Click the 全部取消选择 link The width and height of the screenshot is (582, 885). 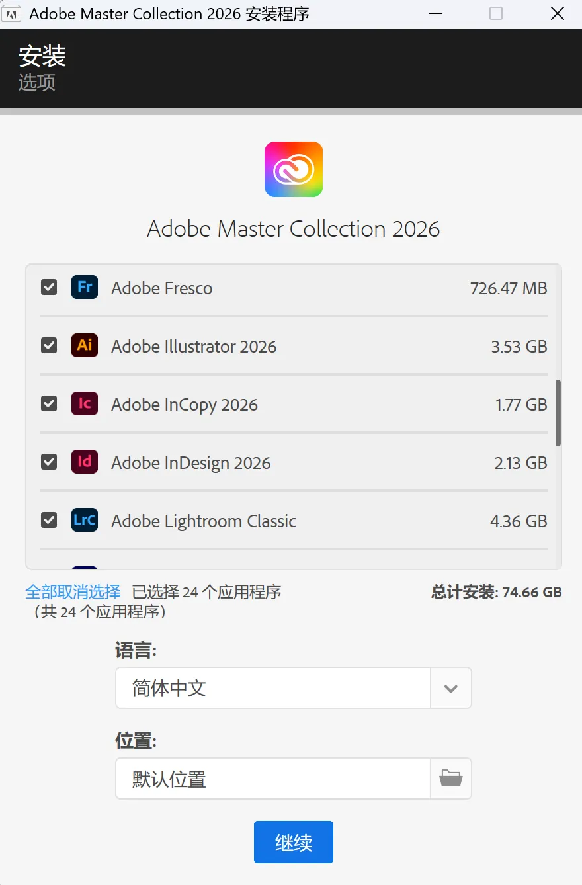73,591
